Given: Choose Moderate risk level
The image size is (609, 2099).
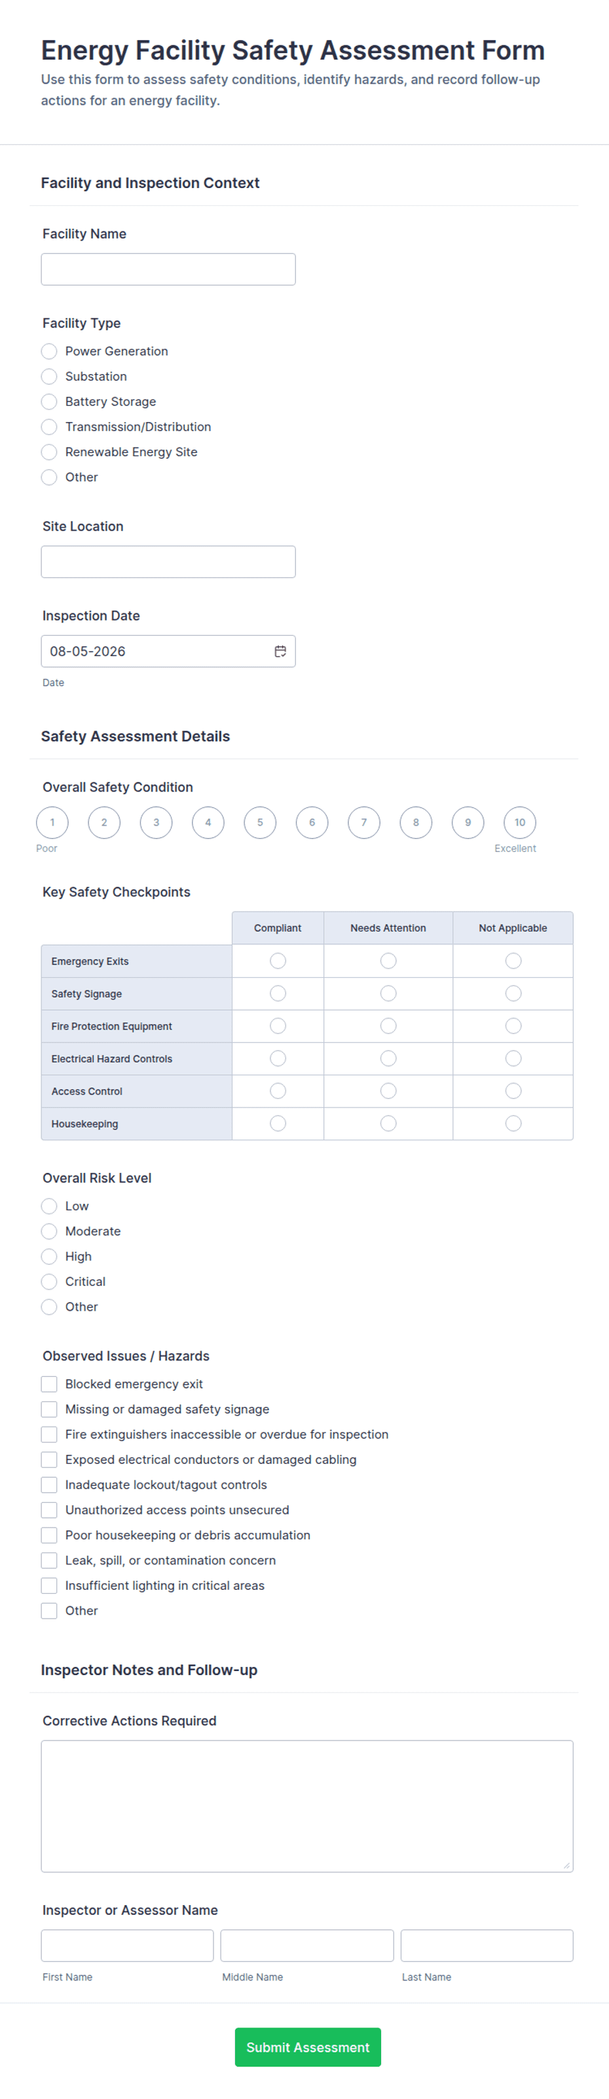Looking at the screenshot, I should (x=49, y=1231).
